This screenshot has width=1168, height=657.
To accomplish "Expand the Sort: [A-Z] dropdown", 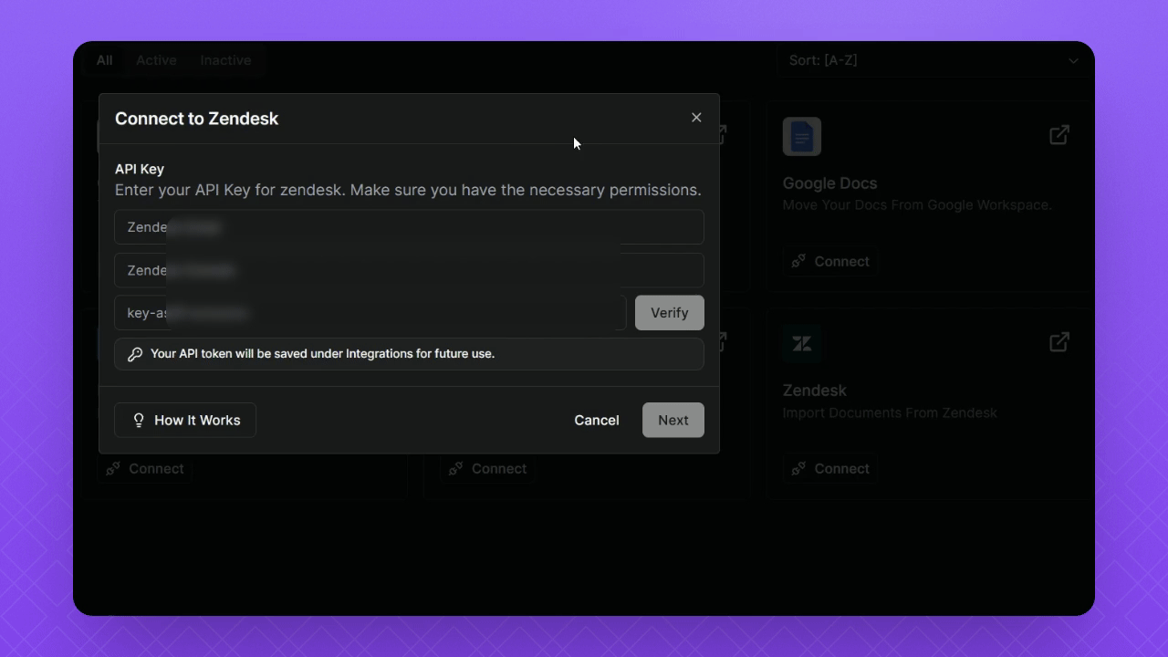I will point(934,60).
